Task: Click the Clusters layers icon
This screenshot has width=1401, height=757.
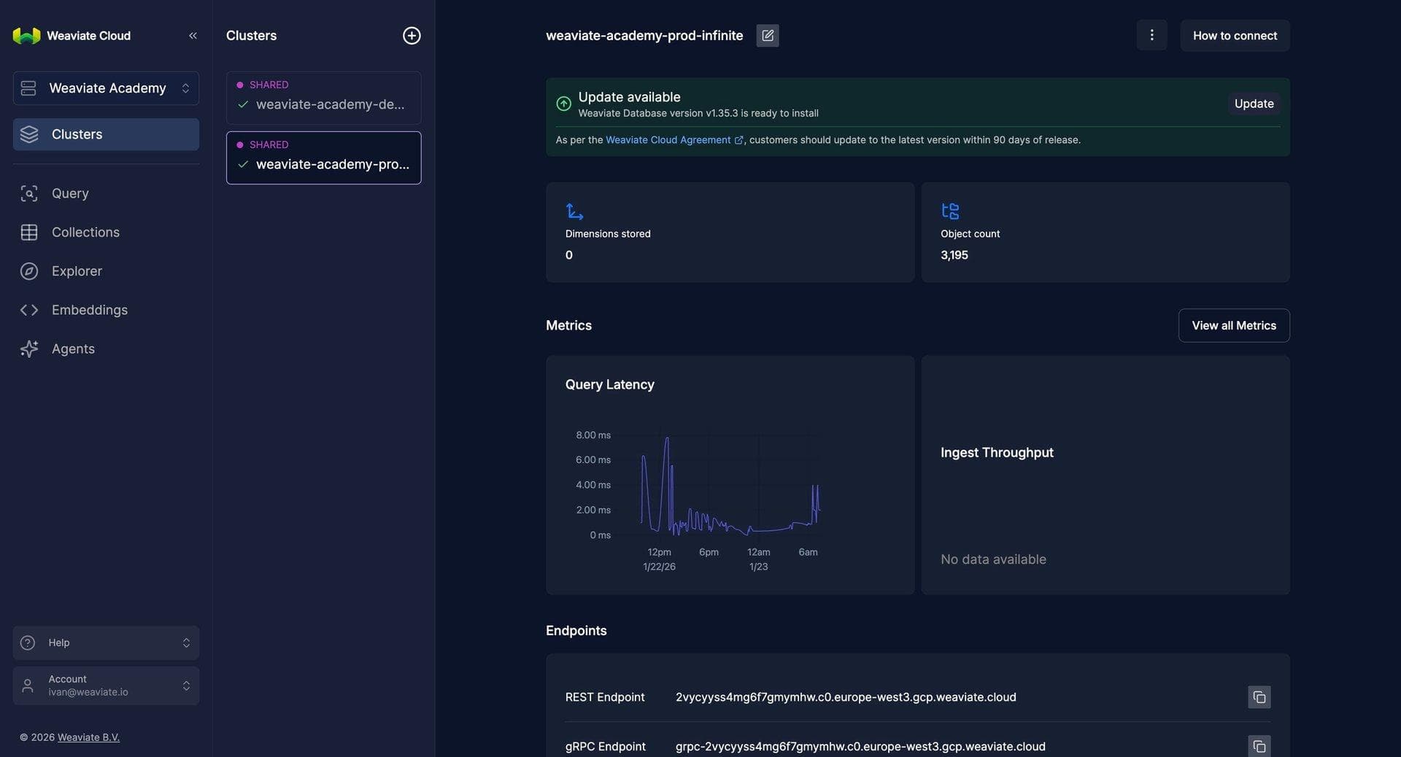Action: click(29, 134)
